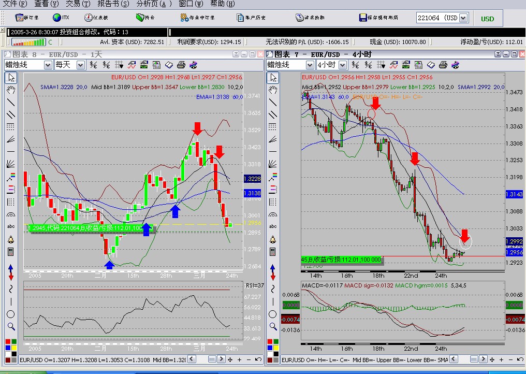
Task: Click the buy/sell arrows icon in 4-hour chart
Action: [272, 271]
